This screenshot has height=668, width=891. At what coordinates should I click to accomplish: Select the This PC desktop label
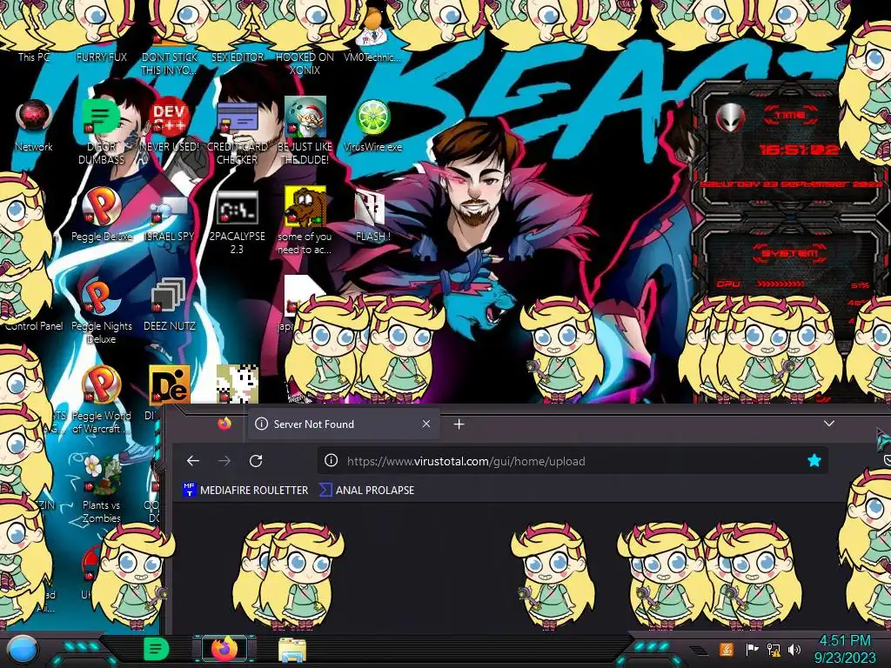(x=34, y=57)
